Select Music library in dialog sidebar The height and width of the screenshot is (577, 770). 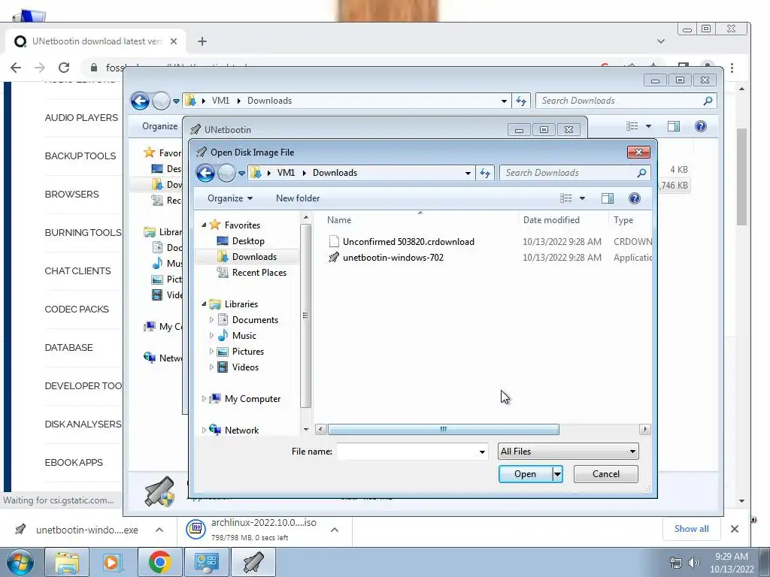[x=244, y=336]
